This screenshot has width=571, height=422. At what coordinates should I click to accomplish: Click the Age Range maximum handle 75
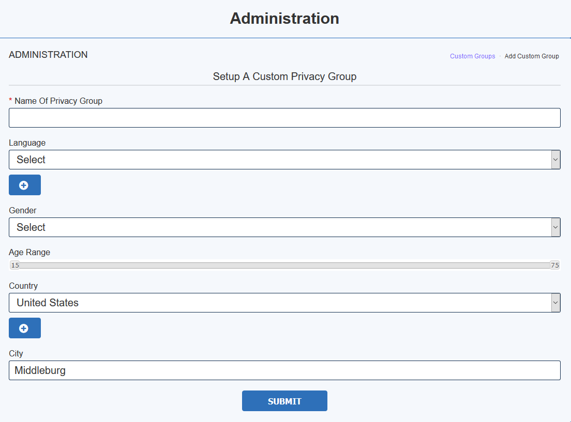554,265
